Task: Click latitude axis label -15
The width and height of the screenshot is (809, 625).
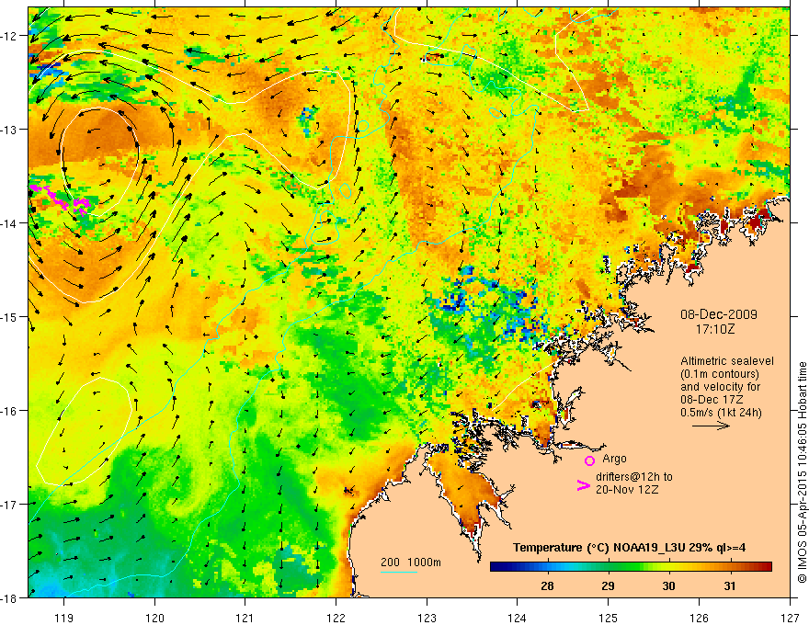Action: 10,316
